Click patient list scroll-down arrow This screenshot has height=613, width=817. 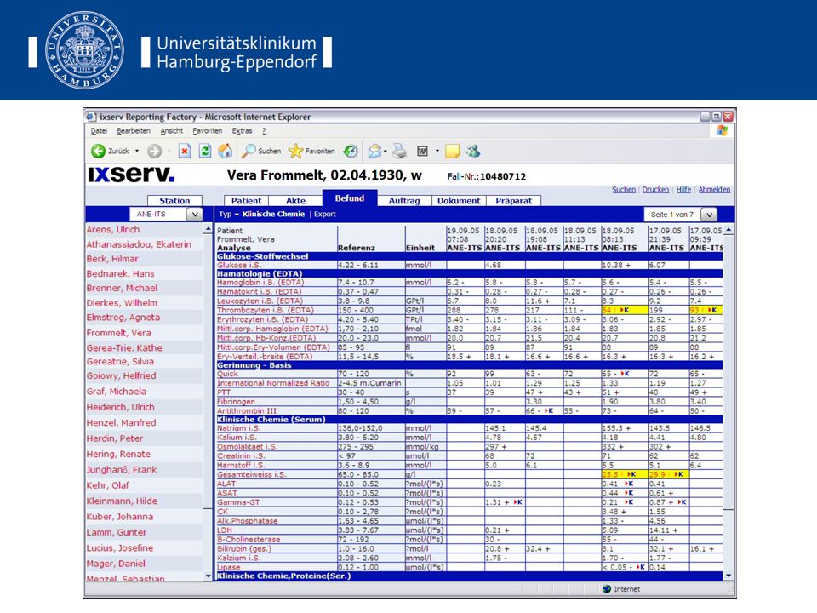pyautogui.click(x=209, y=576)
